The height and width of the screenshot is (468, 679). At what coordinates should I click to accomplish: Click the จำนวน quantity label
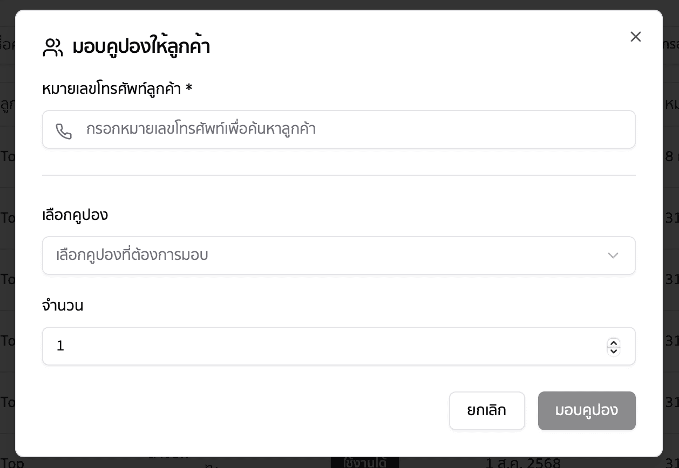pyautogui.click(x=63, y=306)
